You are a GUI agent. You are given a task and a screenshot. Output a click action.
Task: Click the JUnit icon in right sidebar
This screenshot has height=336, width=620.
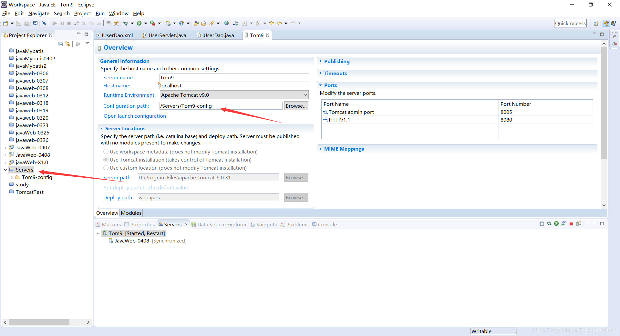point(615,44)
